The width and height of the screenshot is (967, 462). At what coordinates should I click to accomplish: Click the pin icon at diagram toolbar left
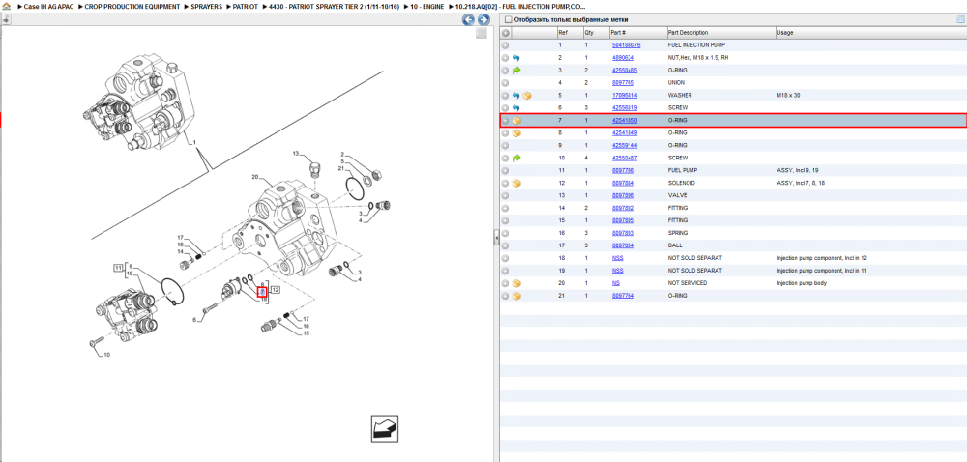(6, 19)
